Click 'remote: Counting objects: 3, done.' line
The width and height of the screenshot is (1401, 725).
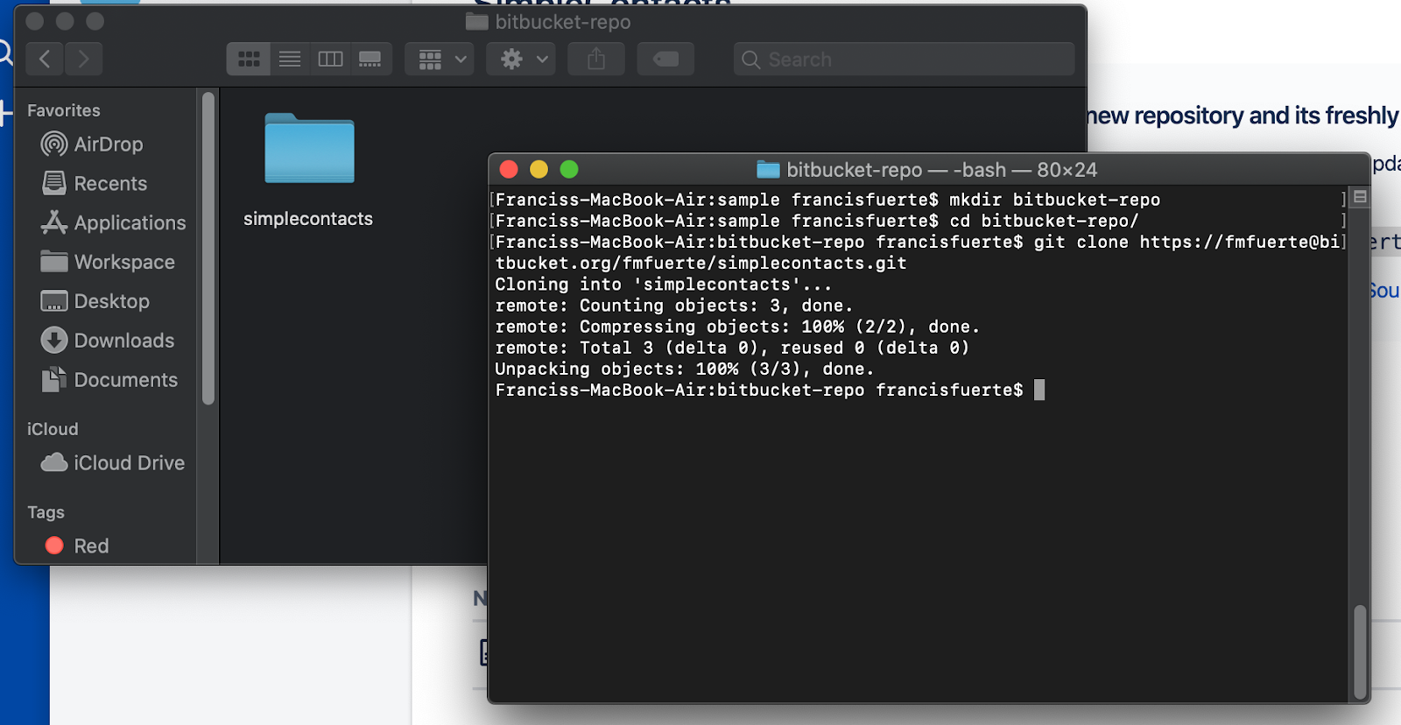point(674,306)
